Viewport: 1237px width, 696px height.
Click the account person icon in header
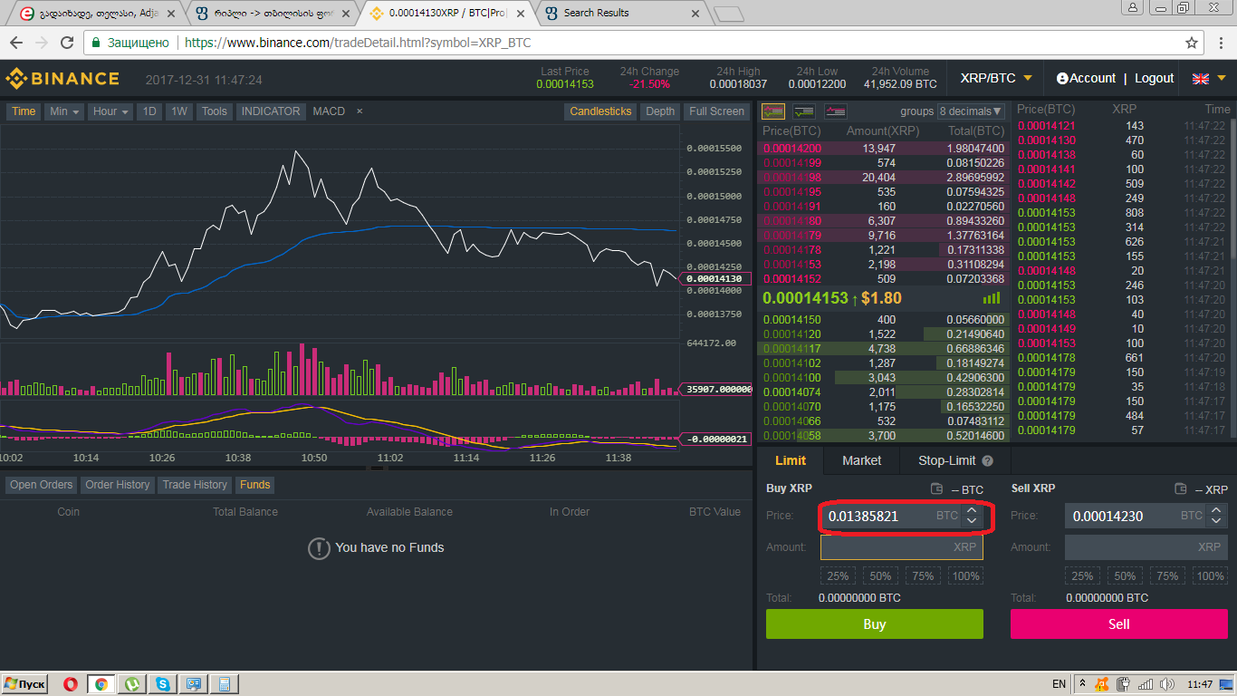pyautogui.click(x=1062, y=79)
